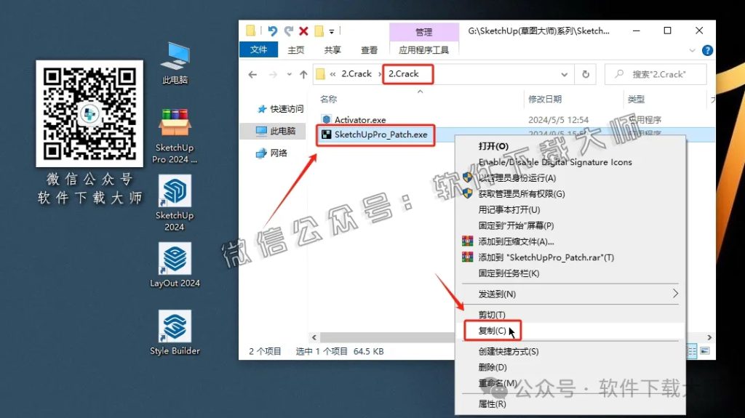Open the This PC desktop icon
Viewport: 745px width, 418px height.
(x=175, y=63)
